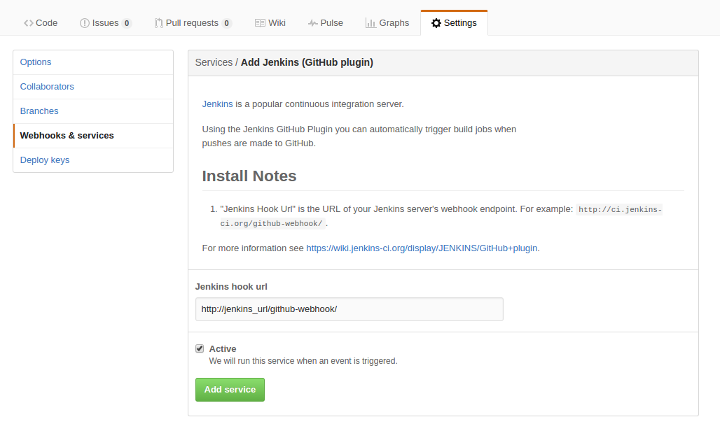Open Collaborators in the sidebar
720x431 pixels.
pyautogui.click(x=93, y=87)
